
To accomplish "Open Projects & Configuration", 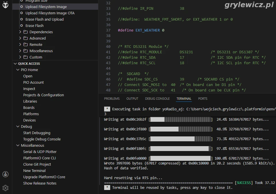I will 43,95.
